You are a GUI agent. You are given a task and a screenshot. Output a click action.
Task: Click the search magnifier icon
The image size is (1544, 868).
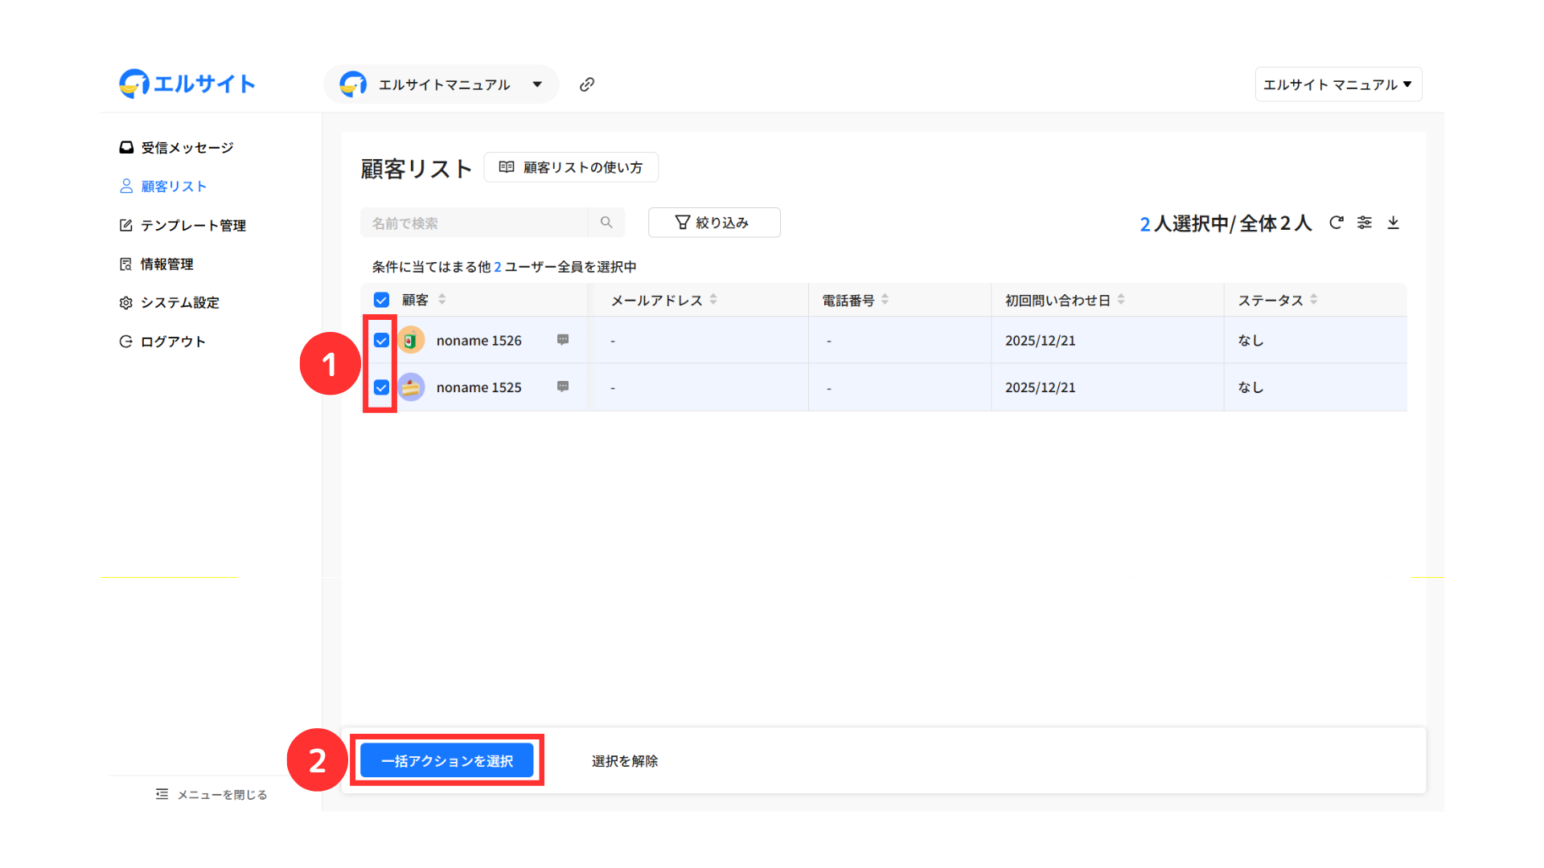606,223
